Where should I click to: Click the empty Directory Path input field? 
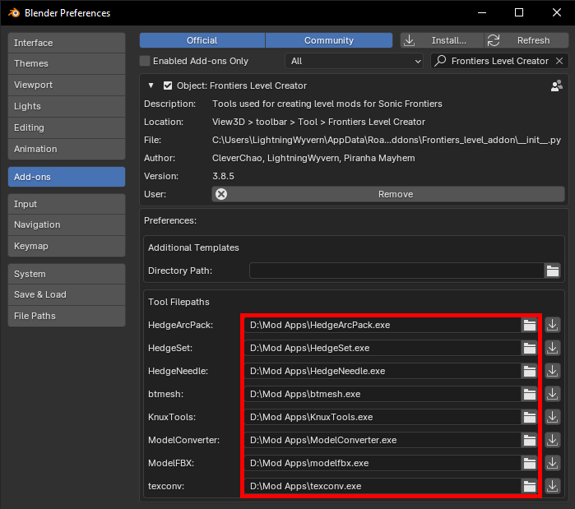click(x=396, y=271)
